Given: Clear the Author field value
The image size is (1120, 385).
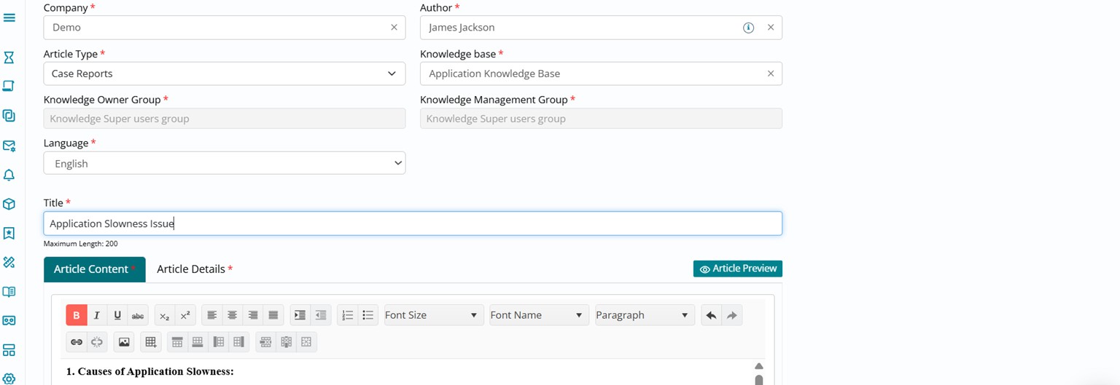Looking at the screenshot, I should coord(771,28).
